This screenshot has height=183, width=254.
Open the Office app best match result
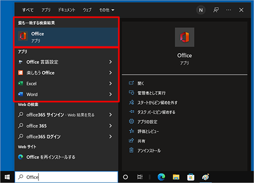(x=67, y=37)
